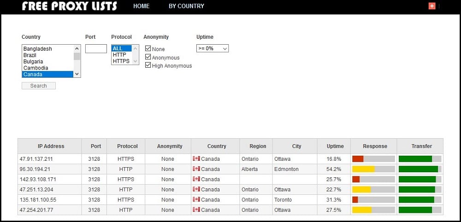
Task: Sort by Country column header
Action: point(215,146)
